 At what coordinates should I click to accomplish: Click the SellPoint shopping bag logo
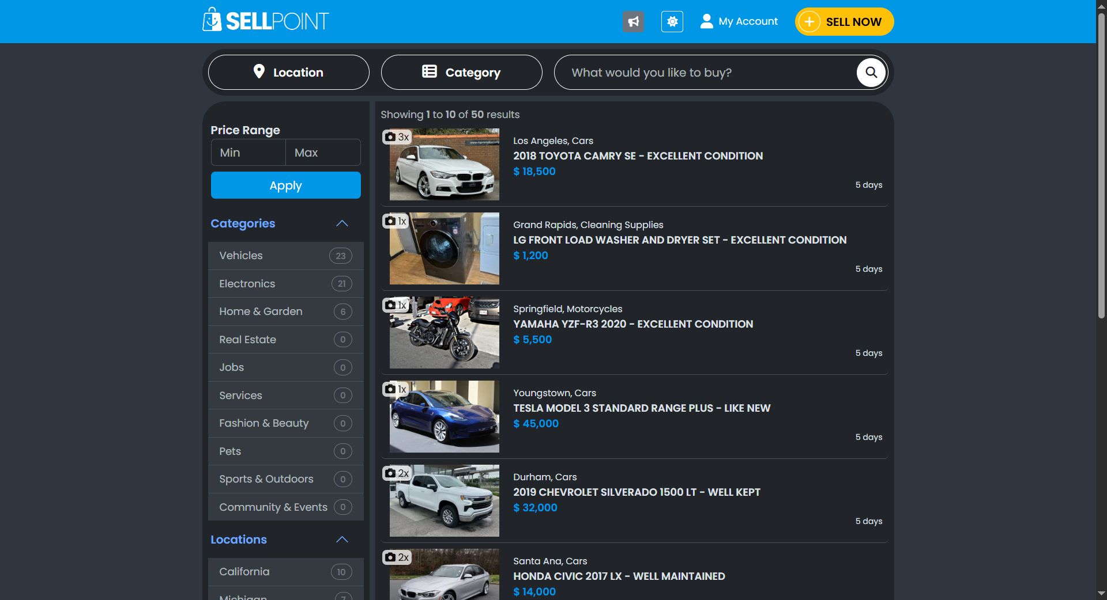[212, 20]
